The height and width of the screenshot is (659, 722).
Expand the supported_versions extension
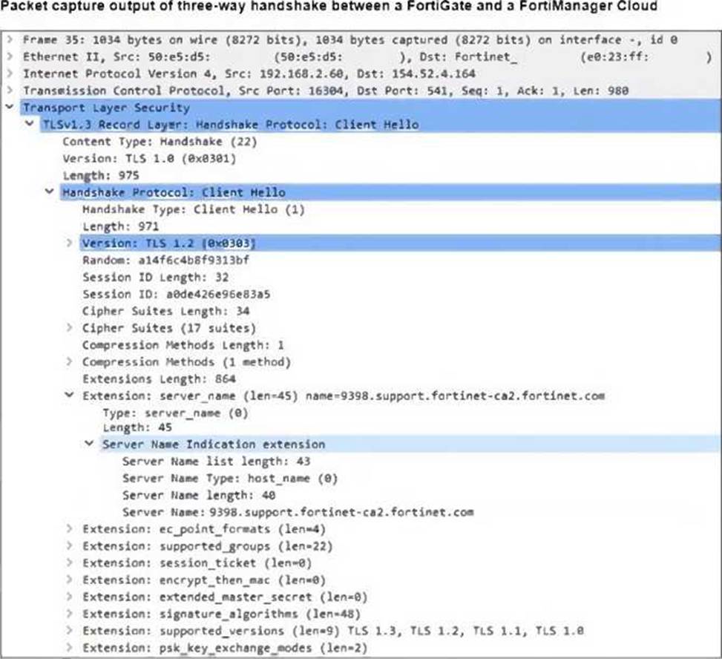coord(69,631)
